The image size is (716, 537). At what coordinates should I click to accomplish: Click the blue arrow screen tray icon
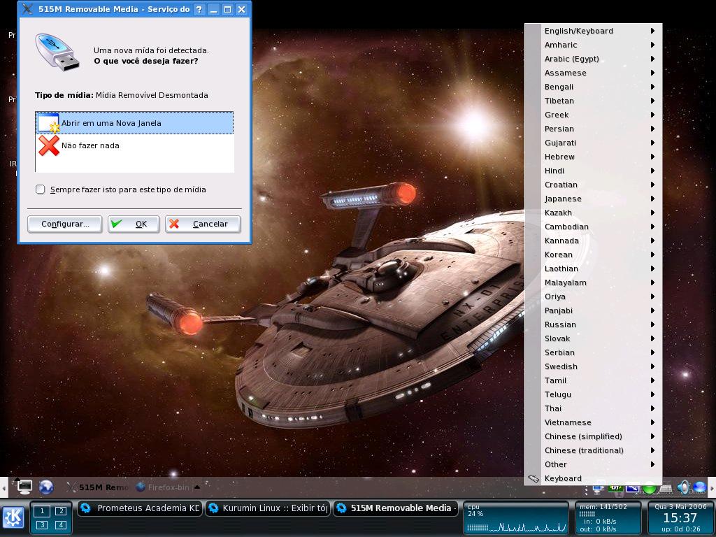[632, 489]
